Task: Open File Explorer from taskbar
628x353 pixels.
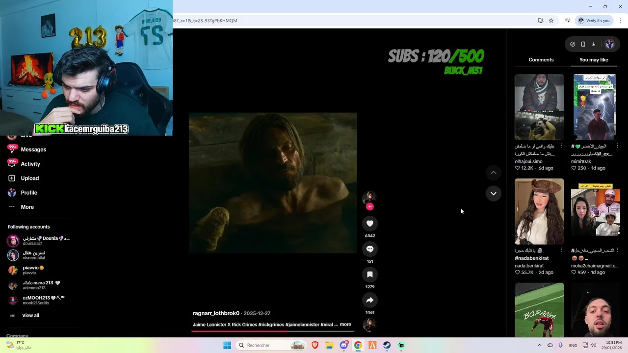Action: click(x=329, y=345)
